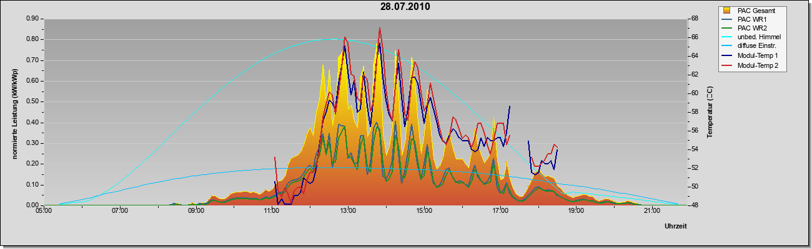Click the 56 temperature axis value
Screen dimensions: 812x249
coord(694,131)
